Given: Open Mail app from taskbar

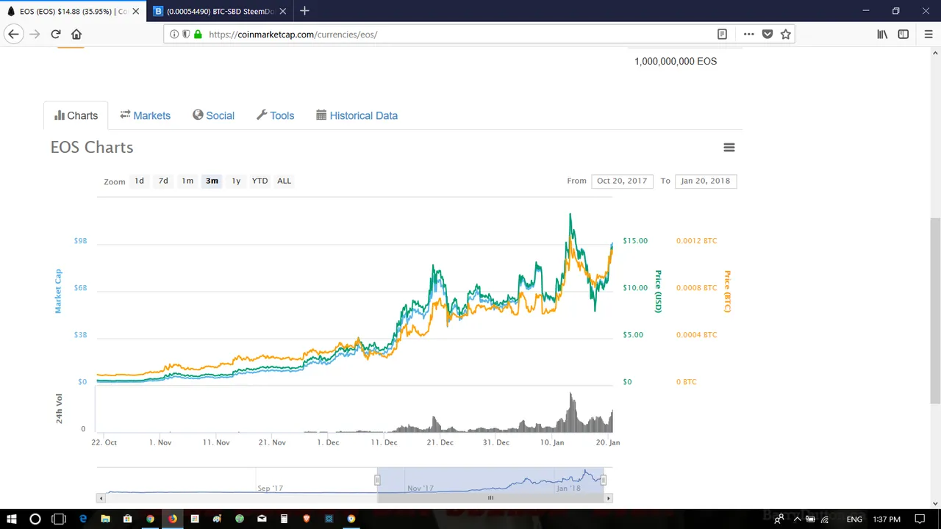Looking at the screenshot, I should pyautogui.click(x=262, y=519).
